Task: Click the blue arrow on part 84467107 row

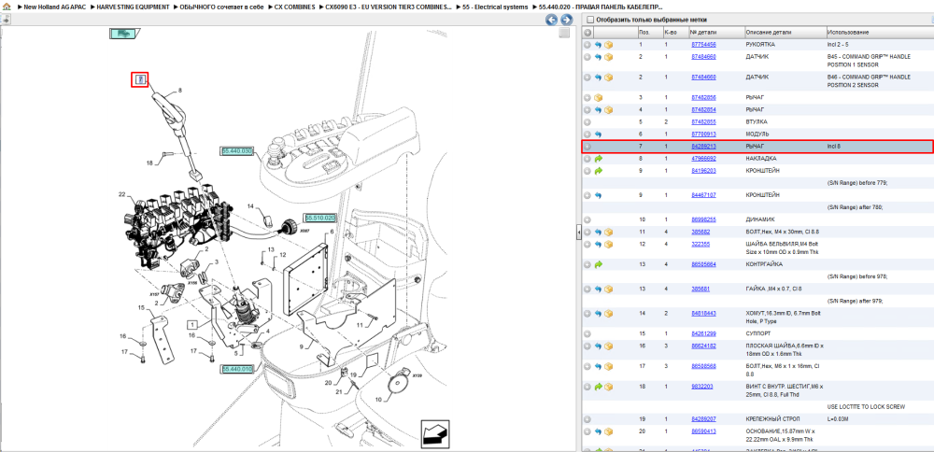Action: click(x=598, y=195)
